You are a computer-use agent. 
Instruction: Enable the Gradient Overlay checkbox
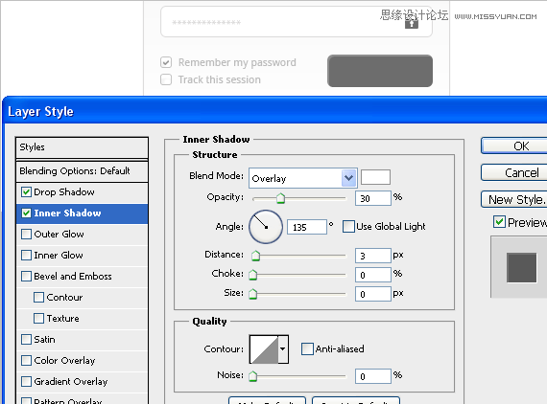[x=26, y=381]
